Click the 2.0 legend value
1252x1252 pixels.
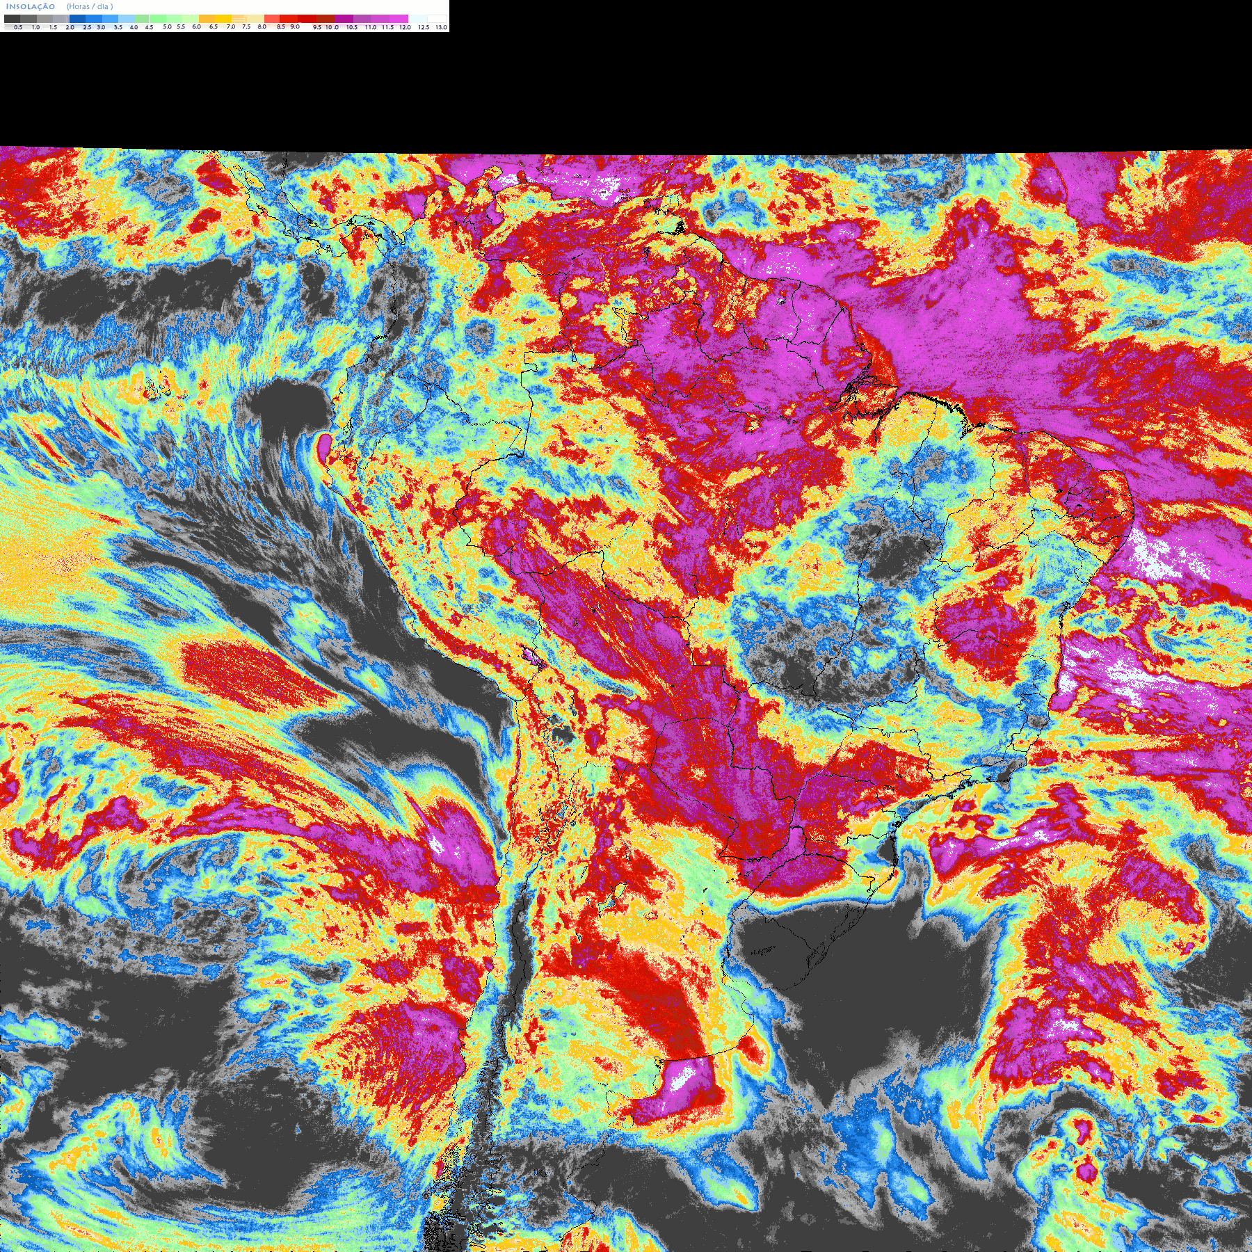pos(70,27)
